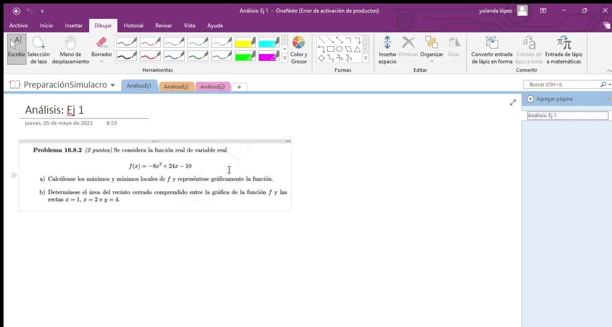Pick the yellow highlighter pen

245,42
